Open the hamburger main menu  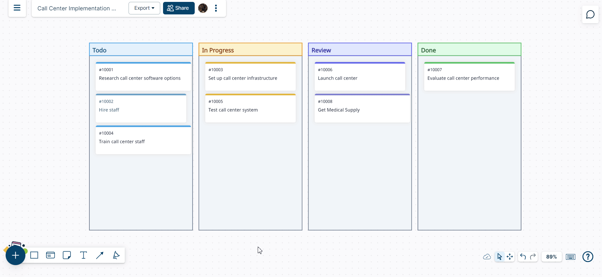[x=17, y=8]
